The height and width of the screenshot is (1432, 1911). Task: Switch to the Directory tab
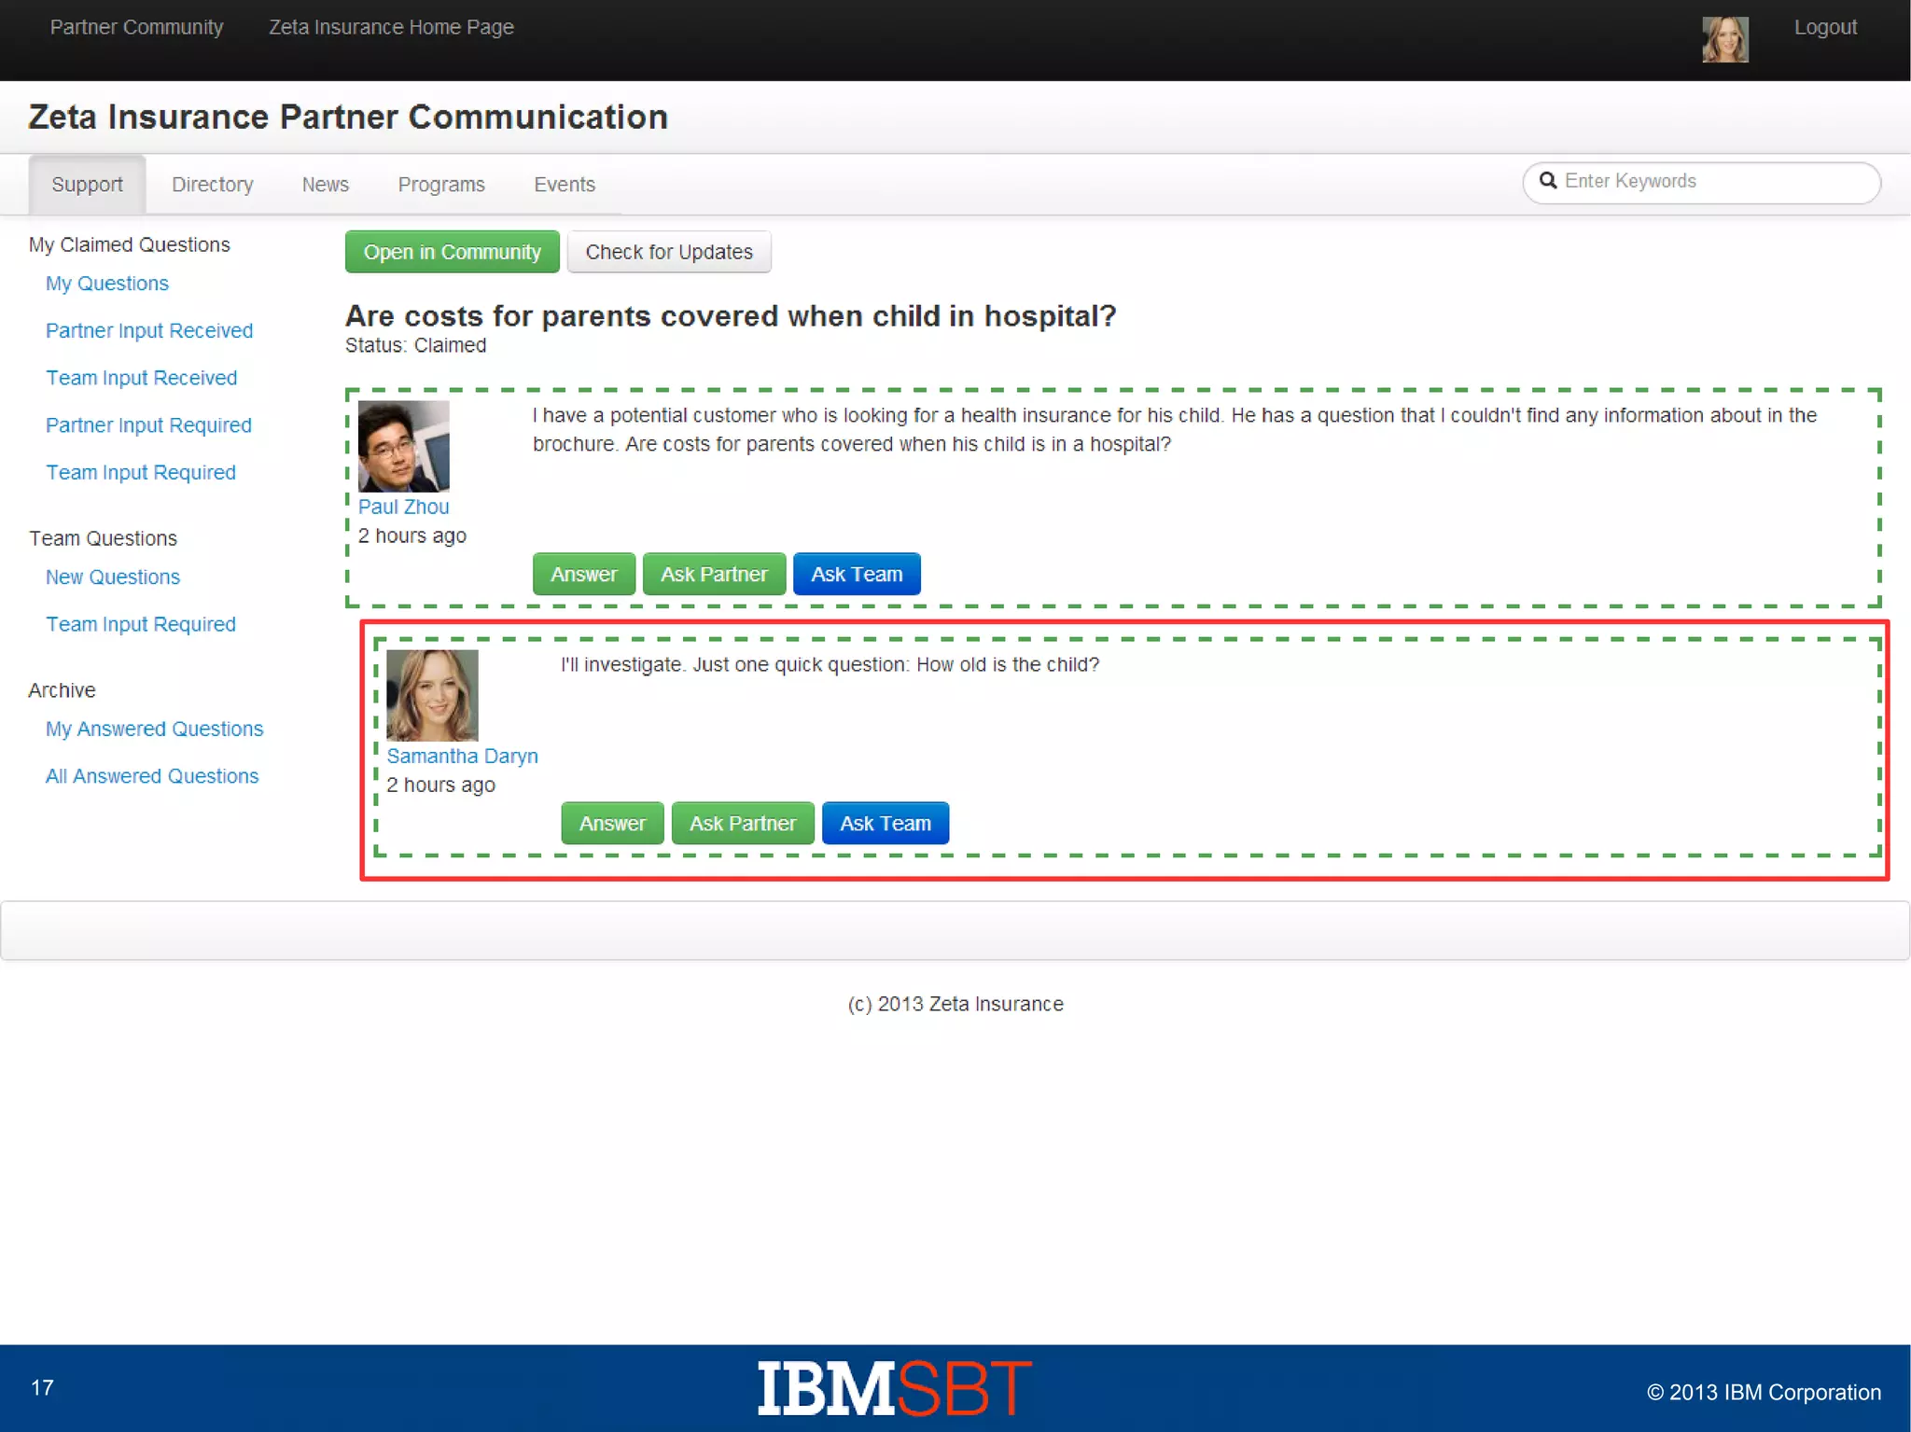pyautogui.click(x=212, y=185)
